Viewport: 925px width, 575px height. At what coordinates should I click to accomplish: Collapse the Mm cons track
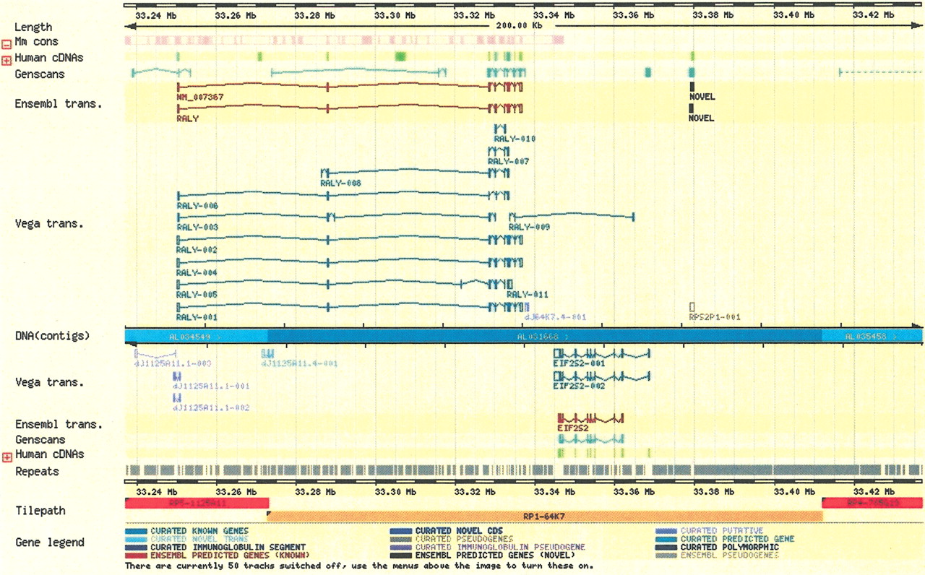pyautogui.click(x=6, y=45)
